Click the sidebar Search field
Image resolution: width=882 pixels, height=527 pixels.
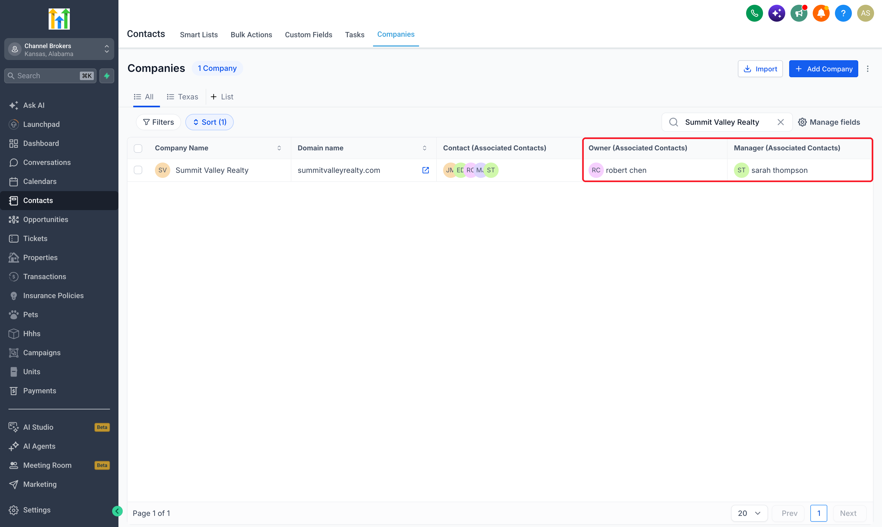click(x=50, y=76)
